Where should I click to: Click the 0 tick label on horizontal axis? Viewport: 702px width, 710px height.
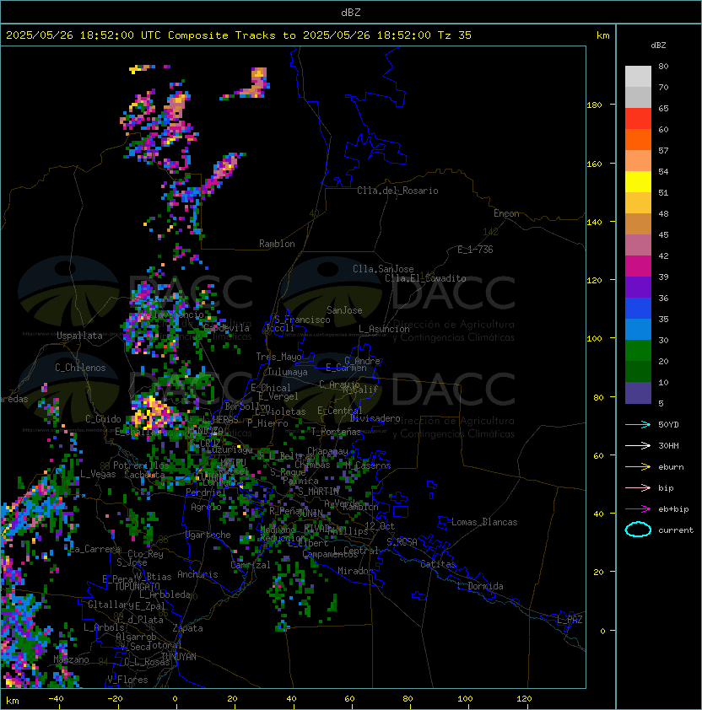pos(175,699)
